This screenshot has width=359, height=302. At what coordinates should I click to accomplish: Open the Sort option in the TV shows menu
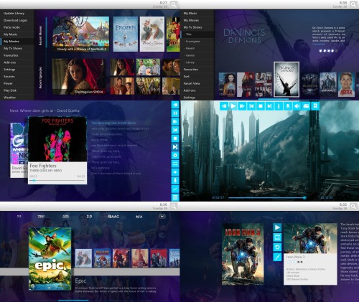[x=197, y=76]
